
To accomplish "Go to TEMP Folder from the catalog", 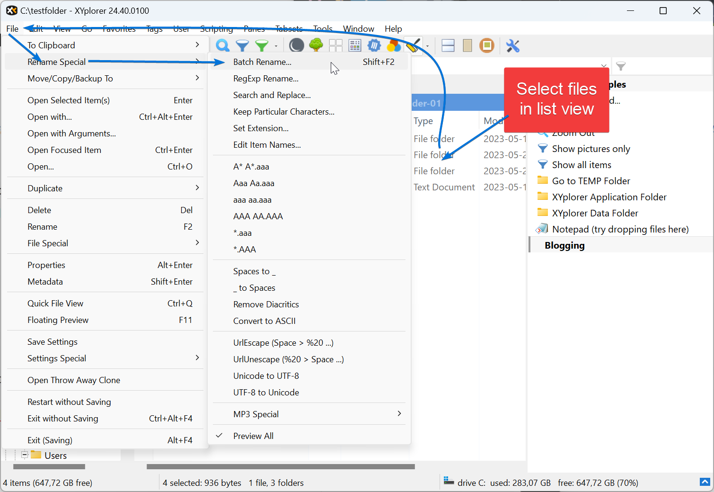I will [x=591, y=180].
